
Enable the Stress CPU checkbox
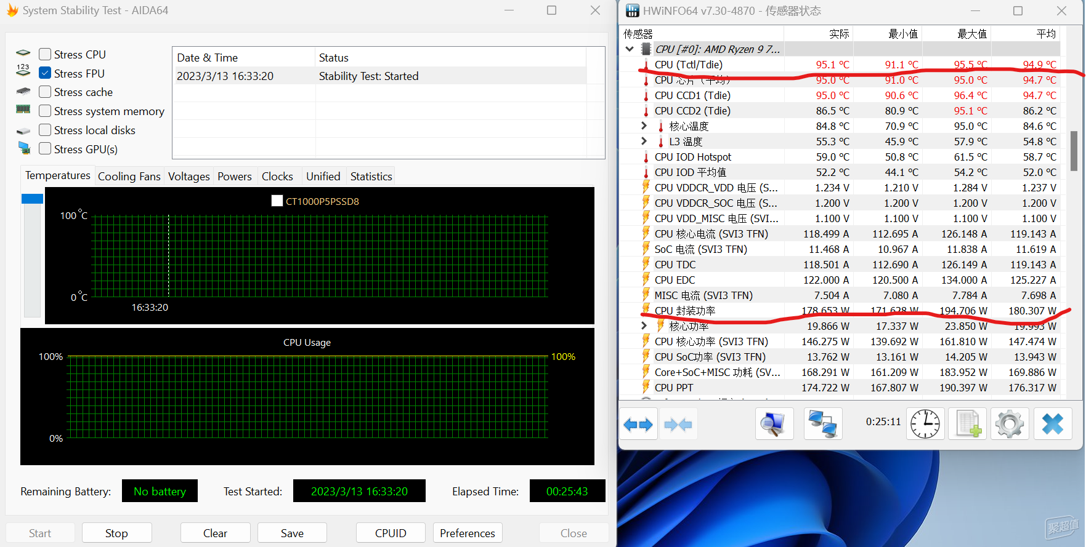(45, 54)
